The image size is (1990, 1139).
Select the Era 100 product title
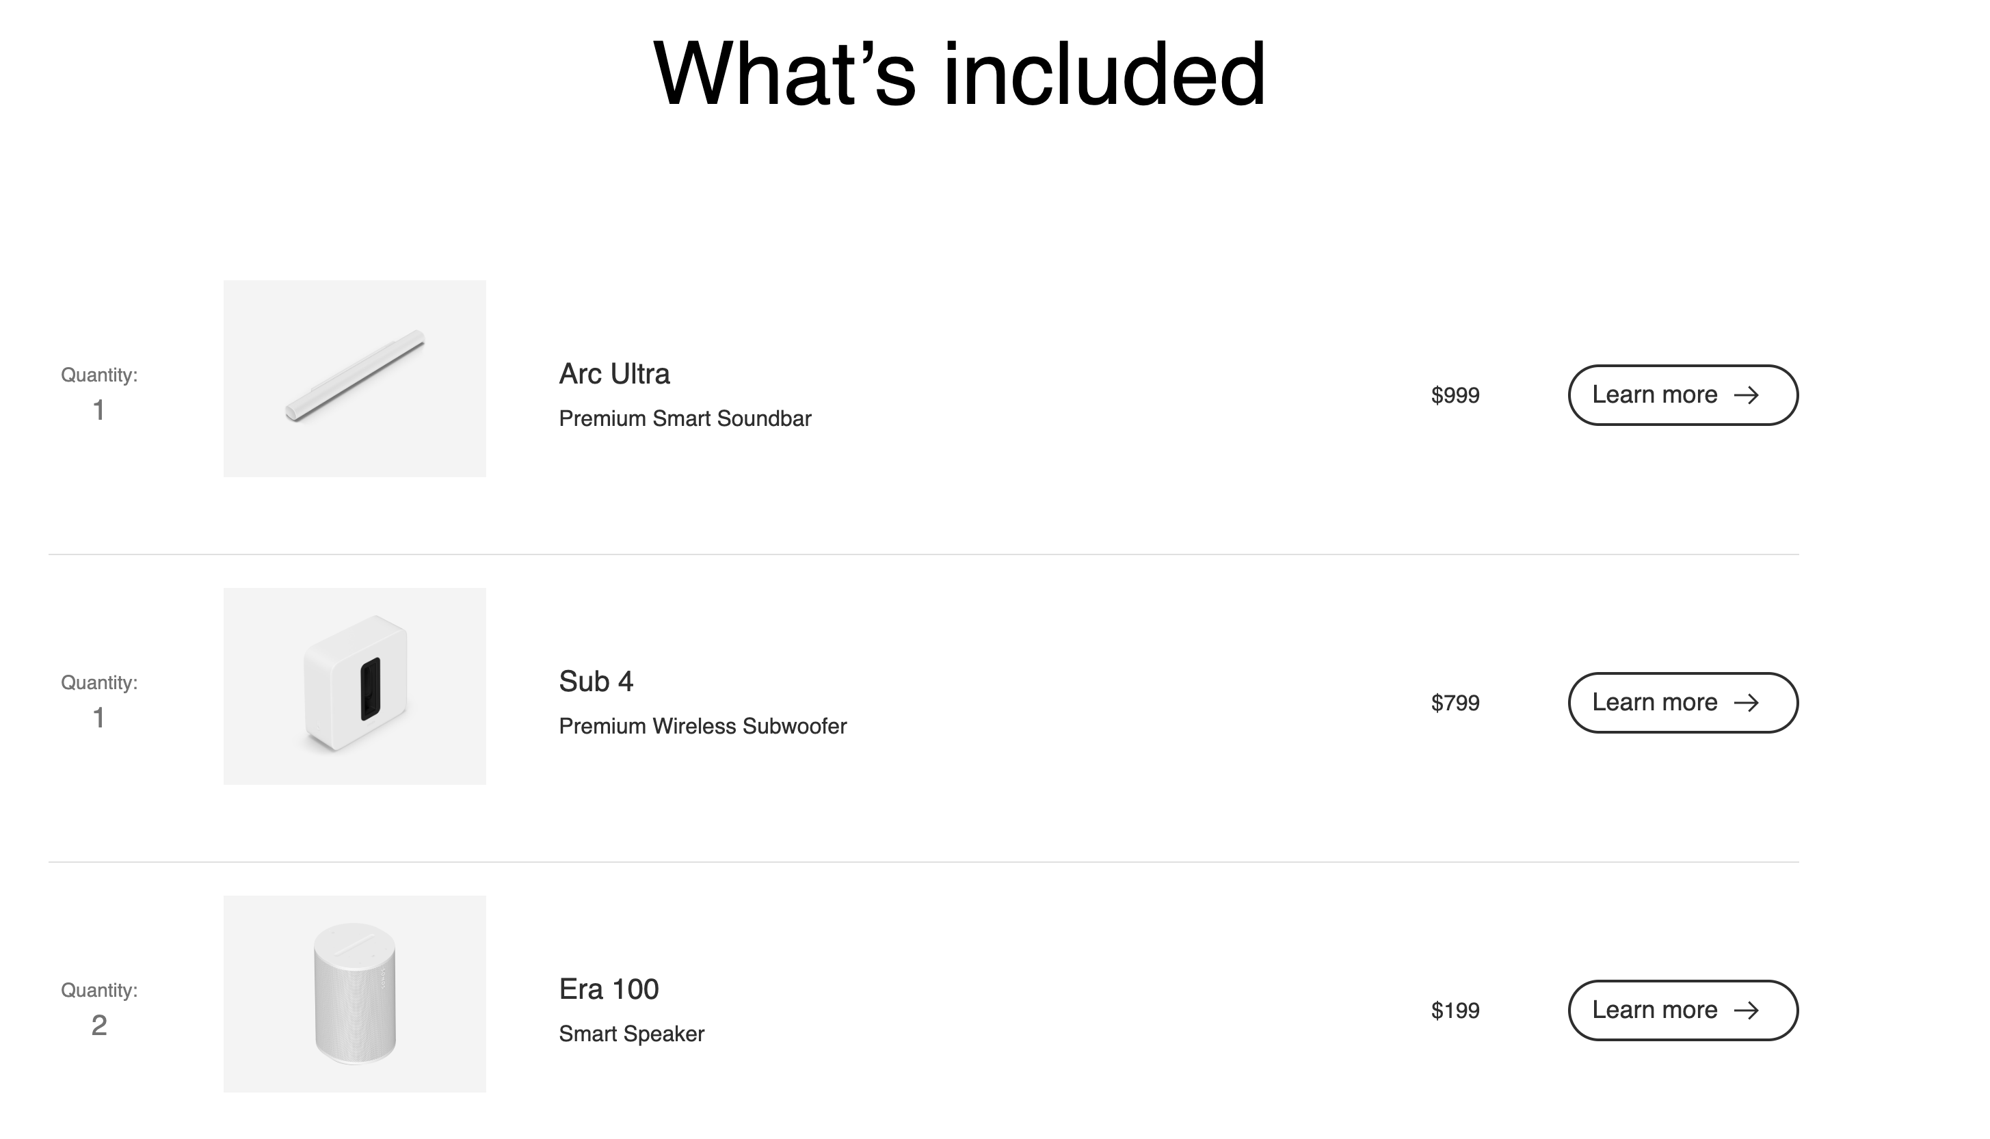(x=609, y=989)
